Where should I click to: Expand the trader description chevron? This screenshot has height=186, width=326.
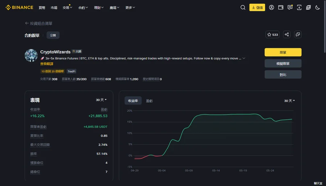click(x=244, y=58)
